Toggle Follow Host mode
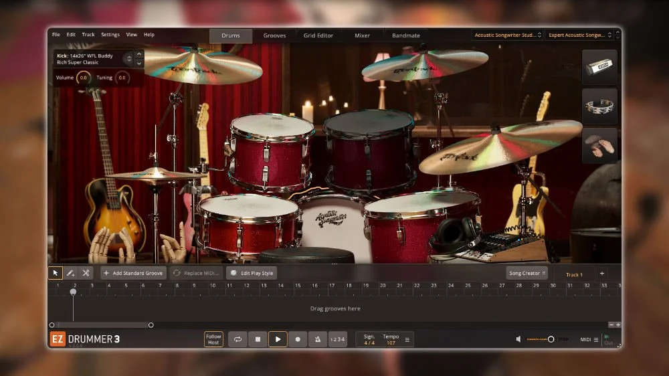The image size is (669, 376). [x=213, y=339]
